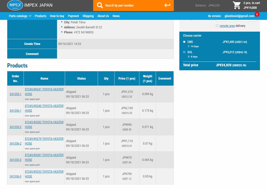Viewport: 267px width, 189px height.
Task: Open order number 341335-1 link
Action: [15, 94]
